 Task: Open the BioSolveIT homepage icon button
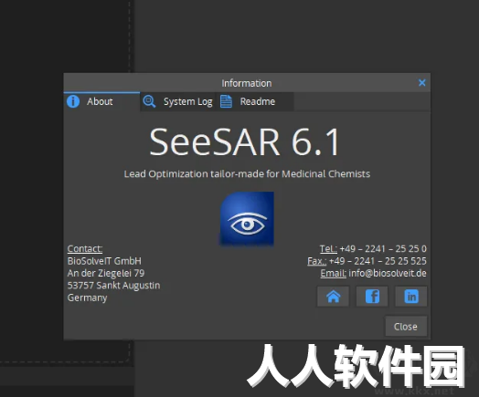333,297
